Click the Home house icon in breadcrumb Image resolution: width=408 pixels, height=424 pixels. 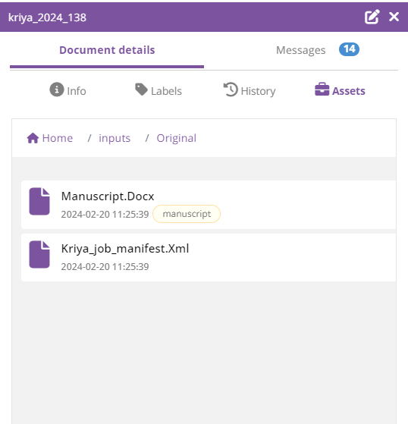click(33, 138)
